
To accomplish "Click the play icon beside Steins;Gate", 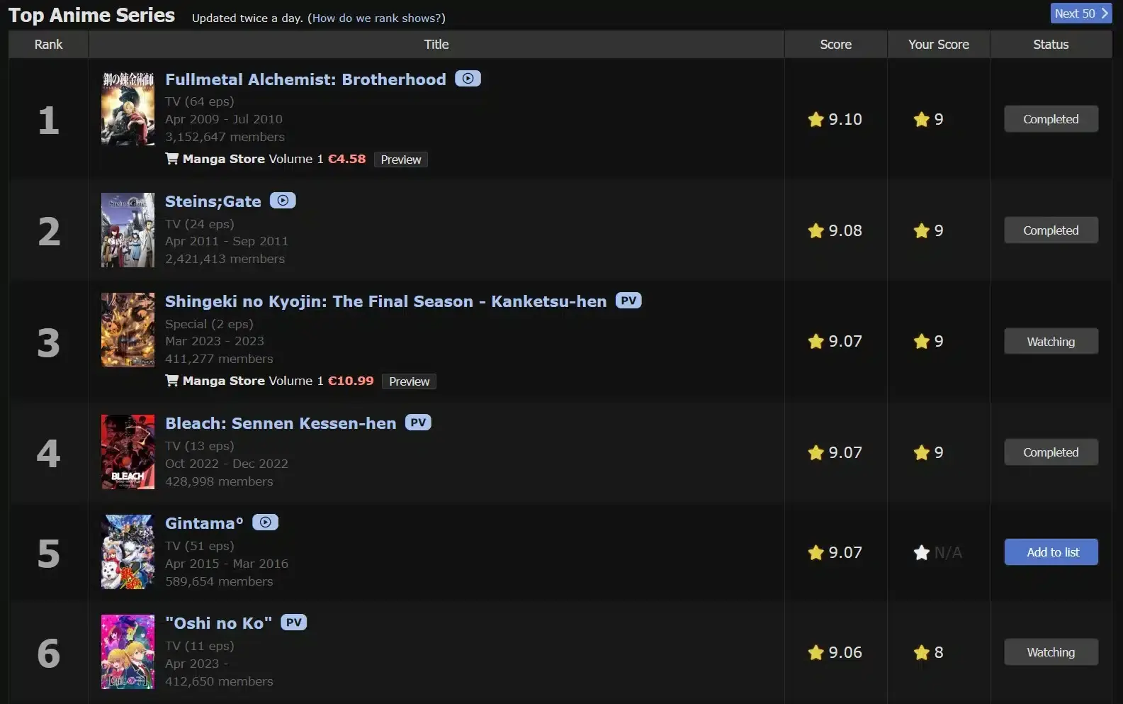I will coord(283,201).
